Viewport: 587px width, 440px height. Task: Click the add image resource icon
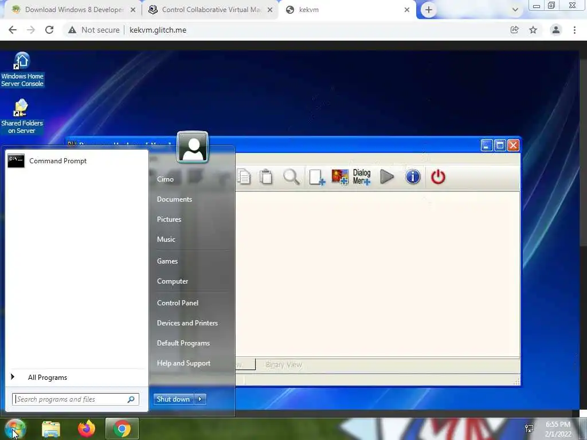tap(340, 177)
